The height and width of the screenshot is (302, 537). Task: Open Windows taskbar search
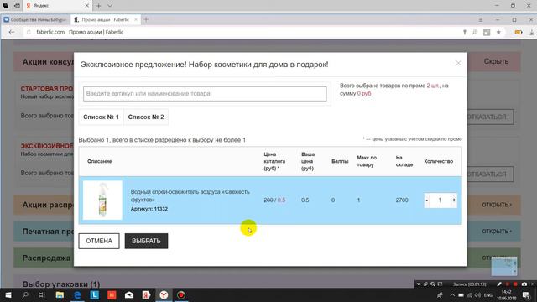(x=25, y=295)
